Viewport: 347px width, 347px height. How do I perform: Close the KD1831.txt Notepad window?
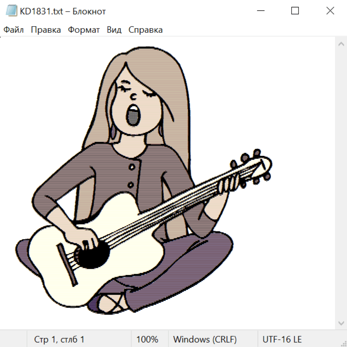click(330, 11)
